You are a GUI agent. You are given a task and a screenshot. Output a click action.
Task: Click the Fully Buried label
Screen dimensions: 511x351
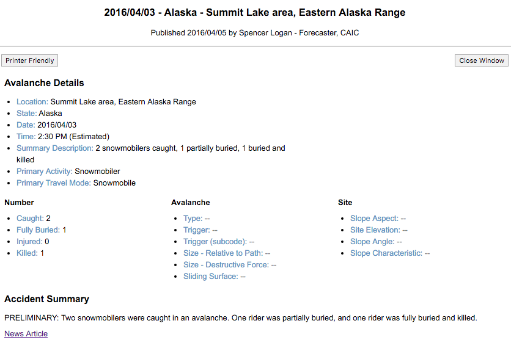click(38, 230)
